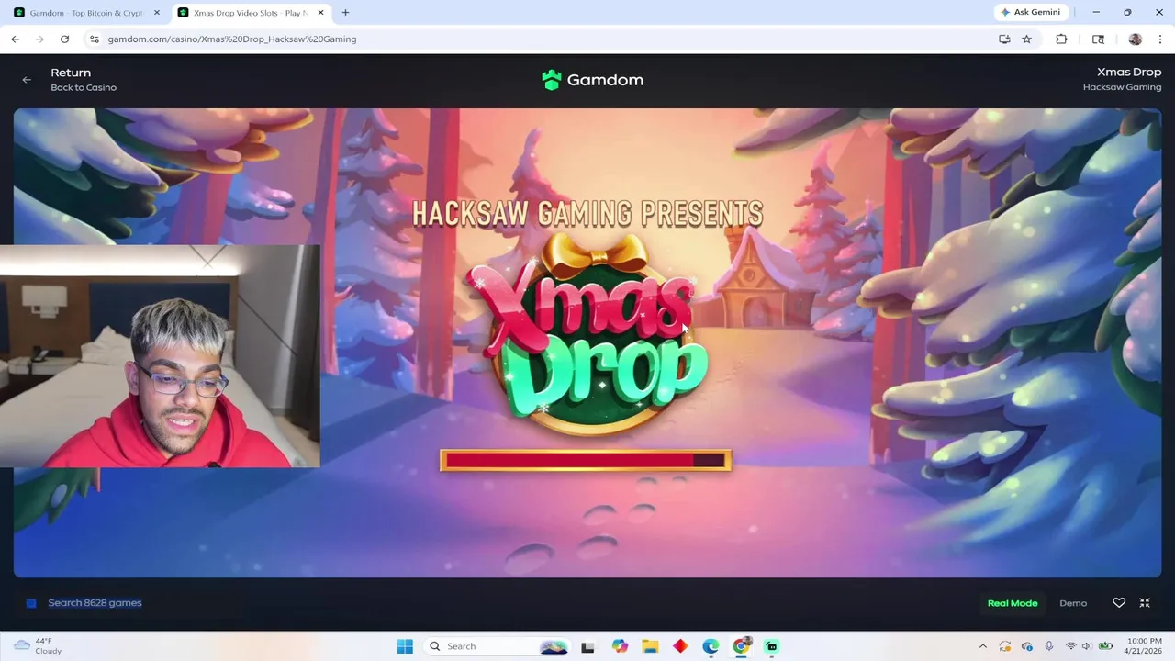Switch to Gamdom Top Bitcoin & Crypto tab
The height and width of the screenshot is (661, 1175).
tap(86, 13)
